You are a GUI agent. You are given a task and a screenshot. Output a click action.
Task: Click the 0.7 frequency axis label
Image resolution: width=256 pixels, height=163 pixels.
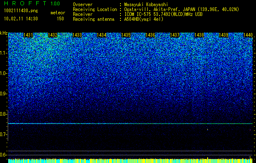pyautogui.click(x=3, y=134)
